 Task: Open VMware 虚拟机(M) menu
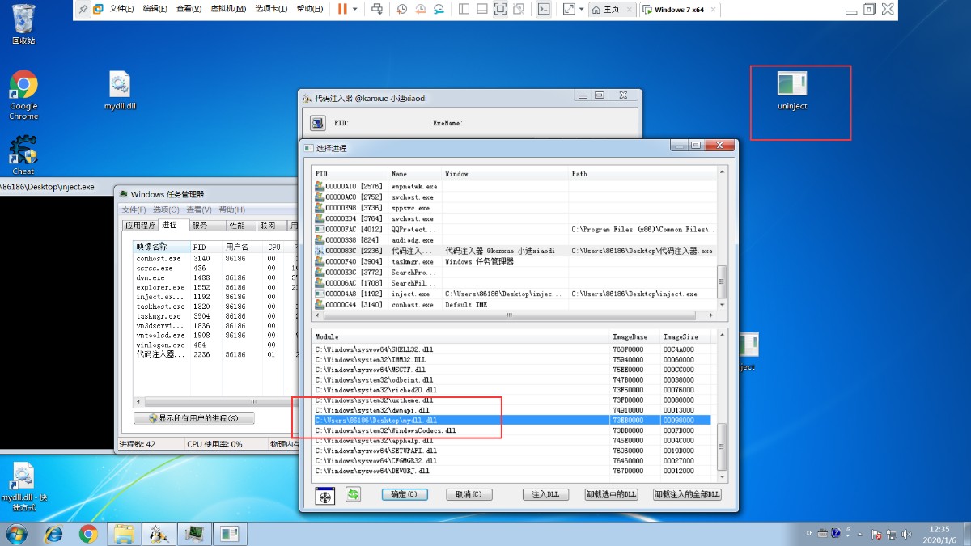pyautogui.click(x=228, y=9)
